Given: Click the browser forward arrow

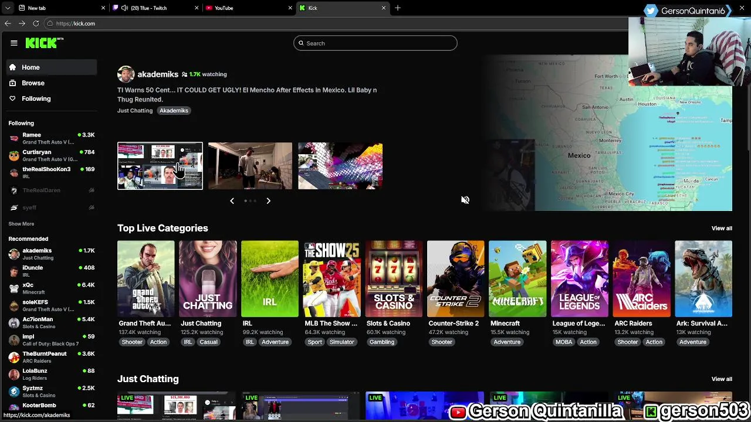Looking at the screenshot, I should tap(22, 23).
